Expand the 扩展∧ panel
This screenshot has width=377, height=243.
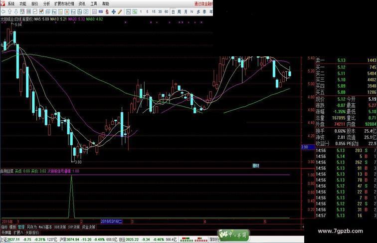[18, 233]
